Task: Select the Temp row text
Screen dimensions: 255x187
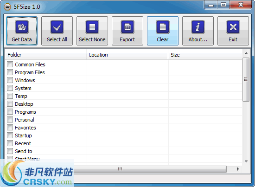Action: point(21,96)
